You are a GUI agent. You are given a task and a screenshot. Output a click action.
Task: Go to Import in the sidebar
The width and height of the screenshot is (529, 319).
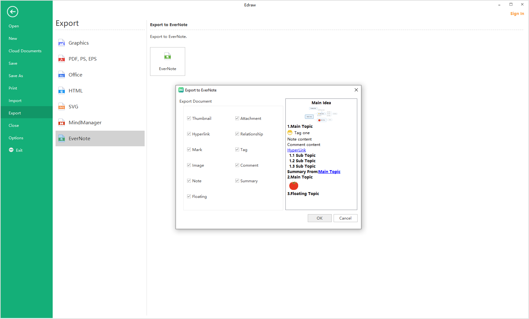(x=15, y=101)
